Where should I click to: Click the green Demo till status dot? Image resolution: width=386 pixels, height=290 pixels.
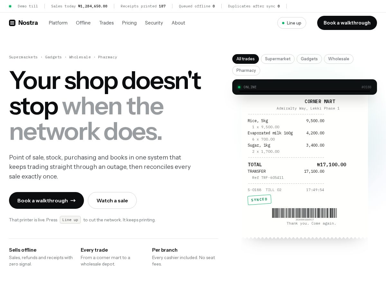[x=10, y=6]
